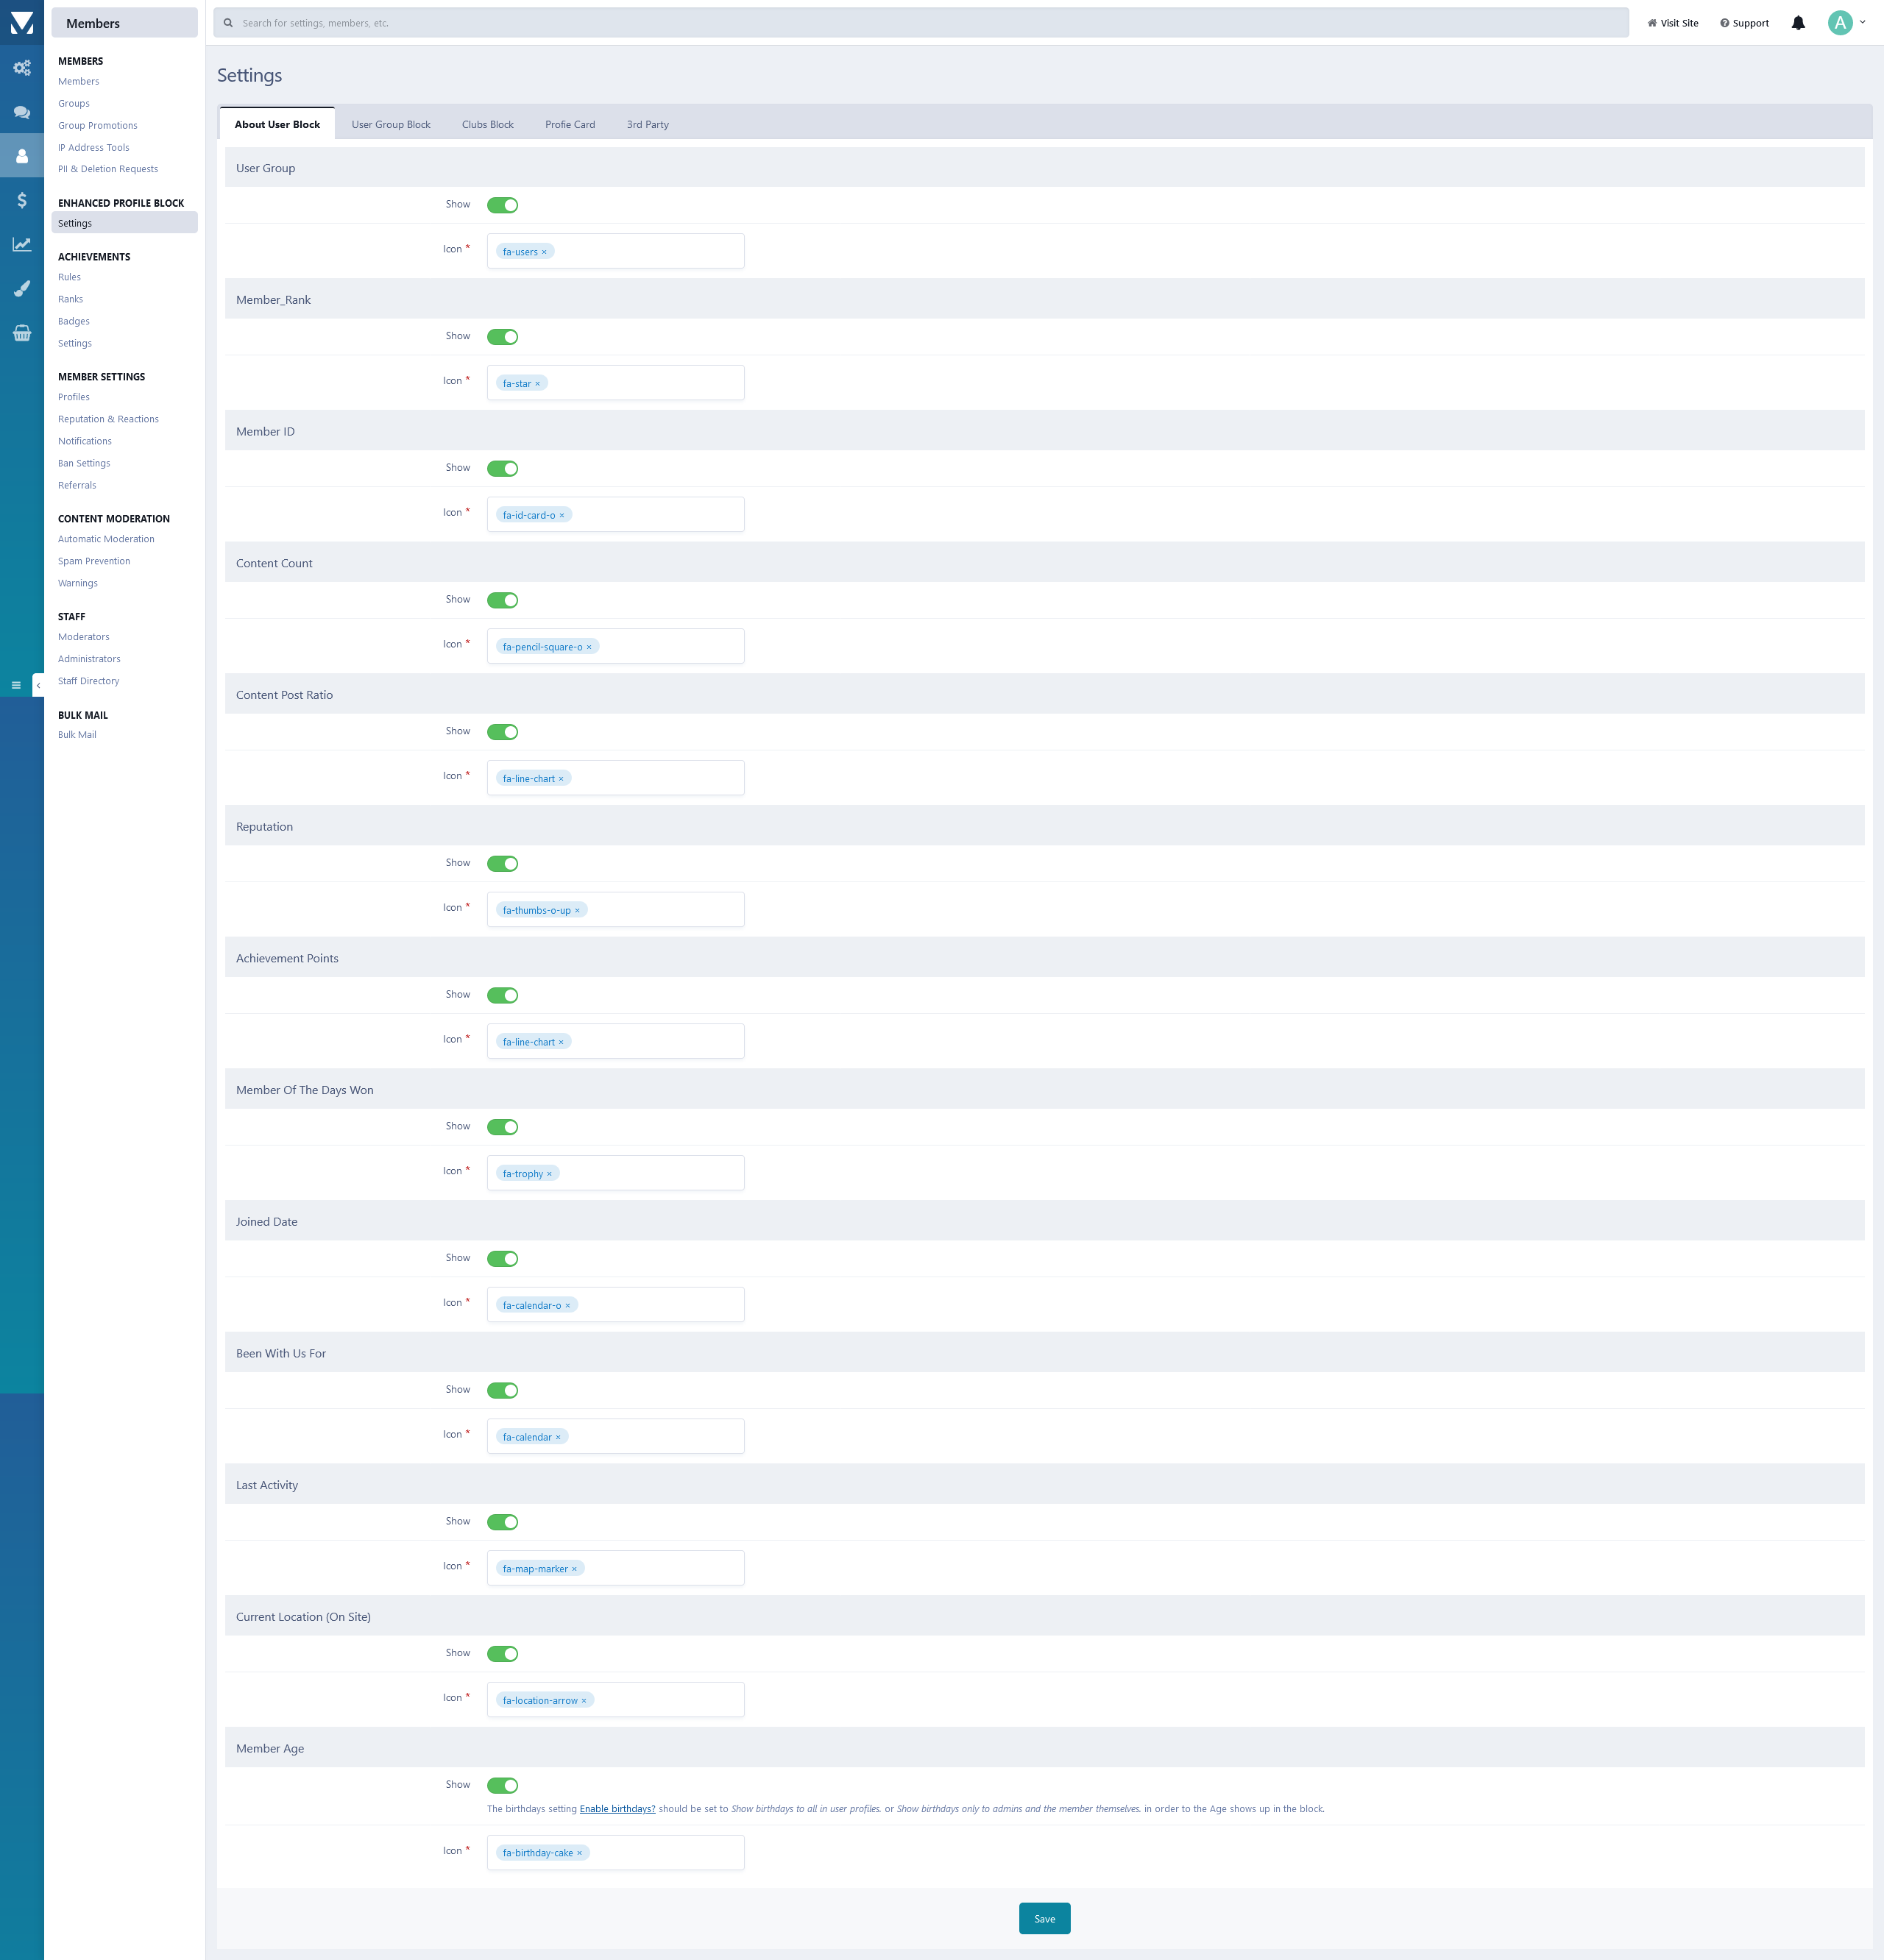The height and width of the screenshot is (1960, 1884).
Task: Toggle Current Location Show switch
Action: (x=502, y=1654)
